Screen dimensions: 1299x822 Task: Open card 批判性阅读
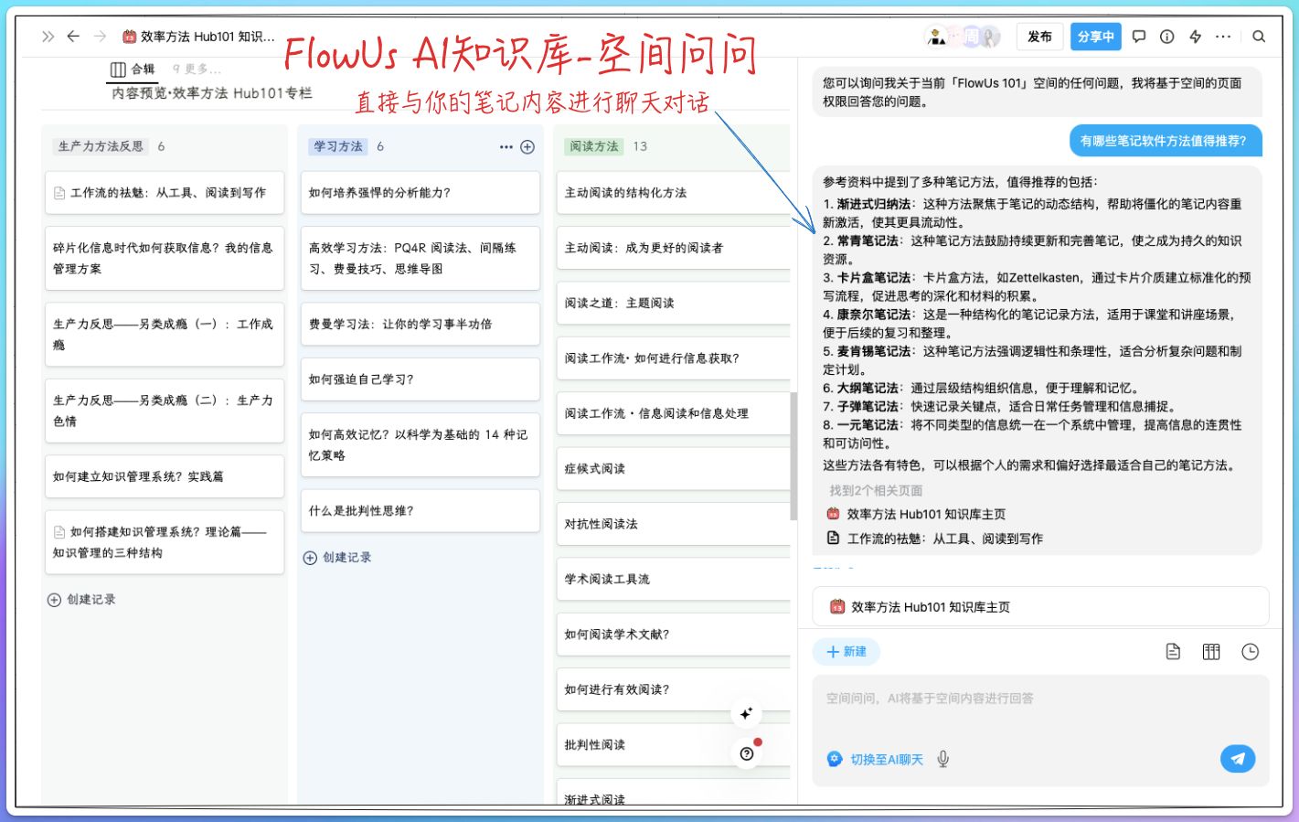[x=674, y=744]
